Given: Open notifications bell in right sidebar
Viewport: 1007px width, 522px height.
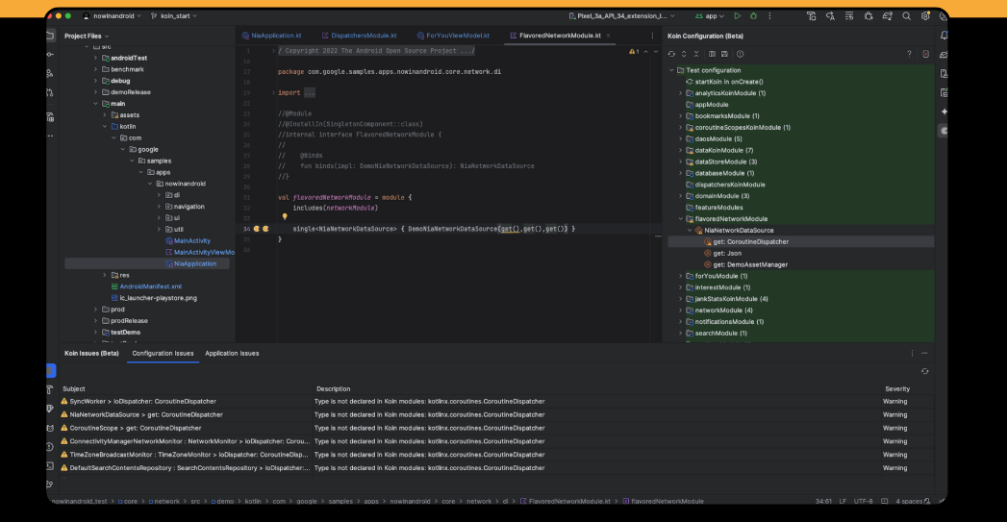Looking at the screenshot, I should pos(944,36).
